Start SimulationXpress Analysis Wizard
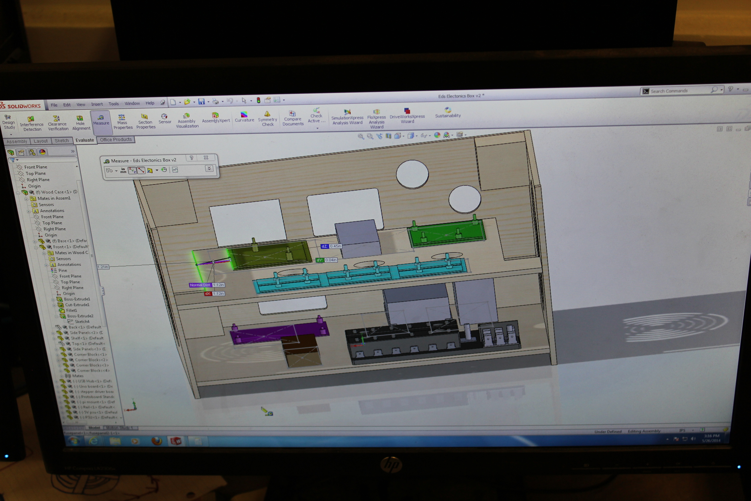This screenshot has height=501, width=751. tap(347, 117)
